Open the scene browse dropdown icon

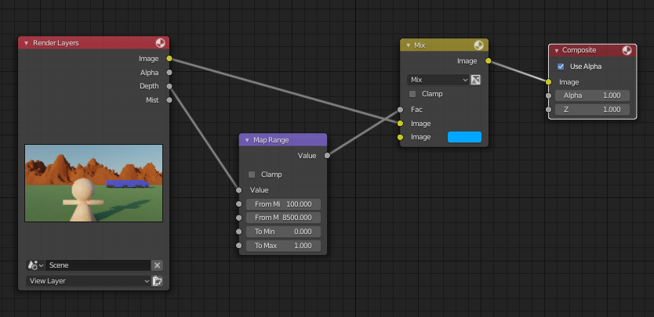coord(35,265)
